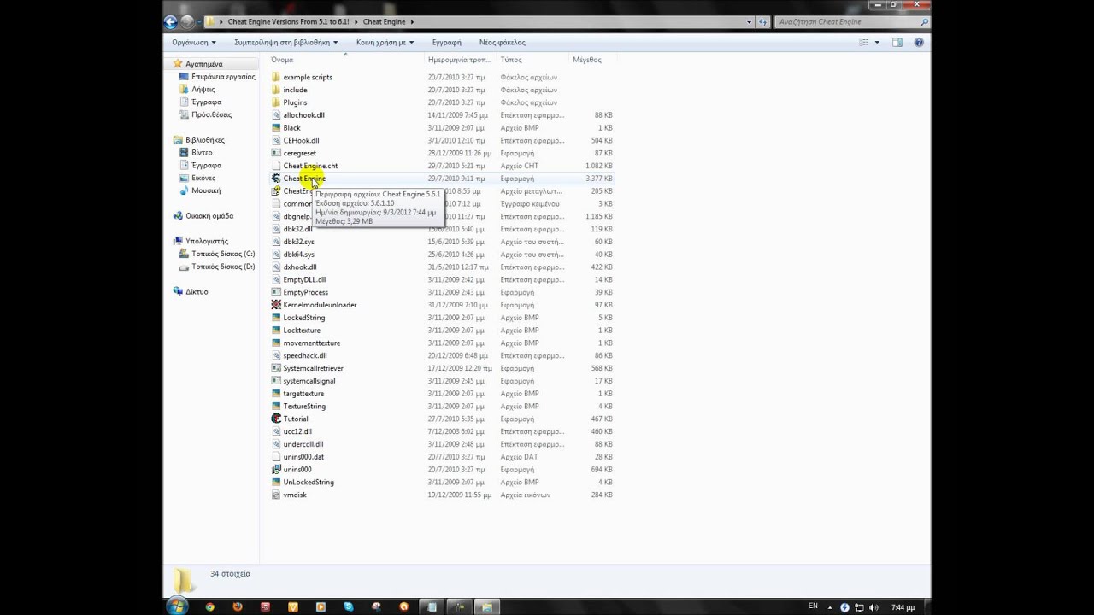Open the Windows Start button

point(177,606)
